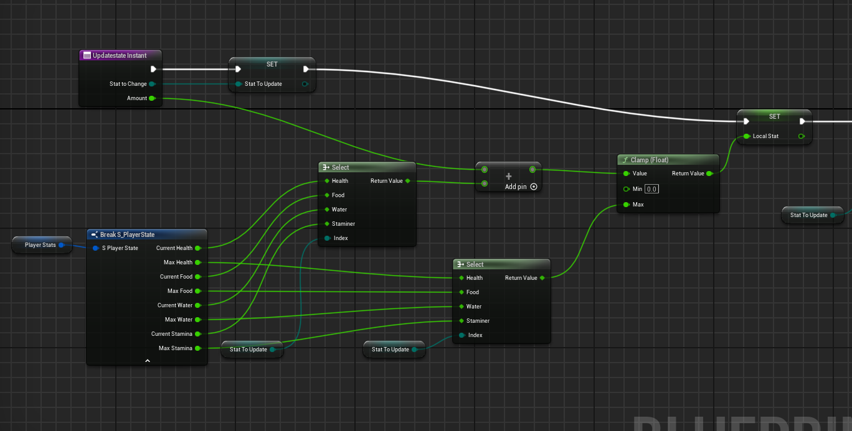This screenshot has width=852, height=431.
Task: Click the Clamp Max input pin
Action: pos(627,205)
